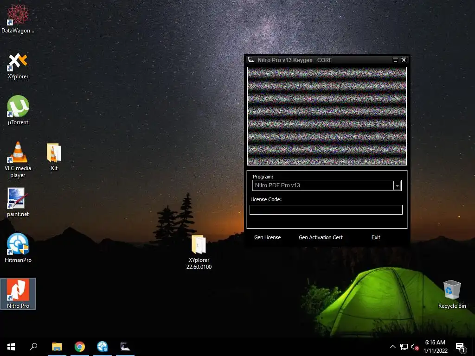
Task: Open the DataWagon desktop shortcut
Action: point(18,18)
